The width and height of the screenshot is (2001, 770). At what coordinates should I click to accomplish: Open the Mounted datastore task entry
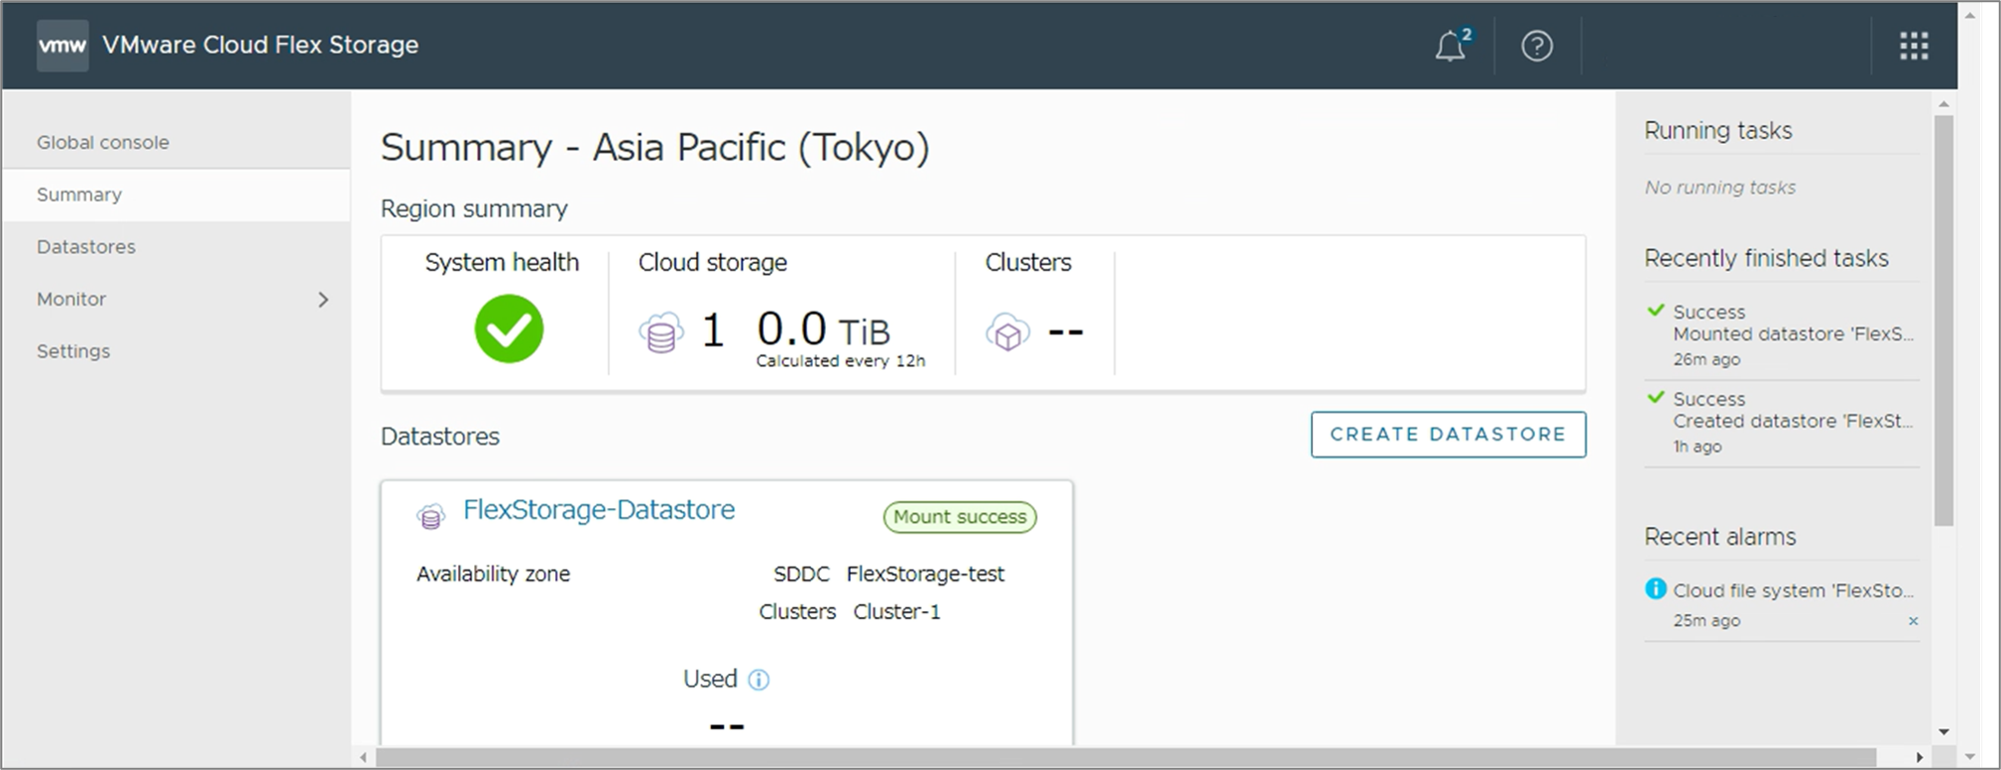[1793, 335]
